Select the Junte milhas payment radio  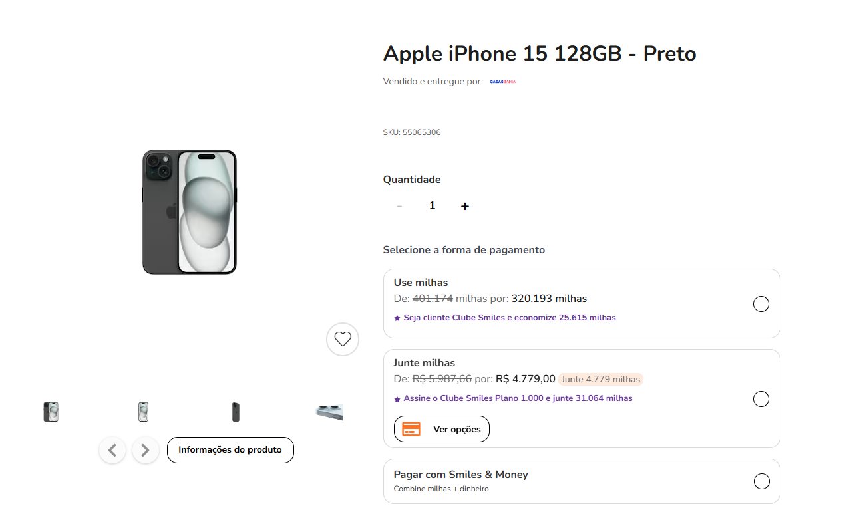(761, 399)
